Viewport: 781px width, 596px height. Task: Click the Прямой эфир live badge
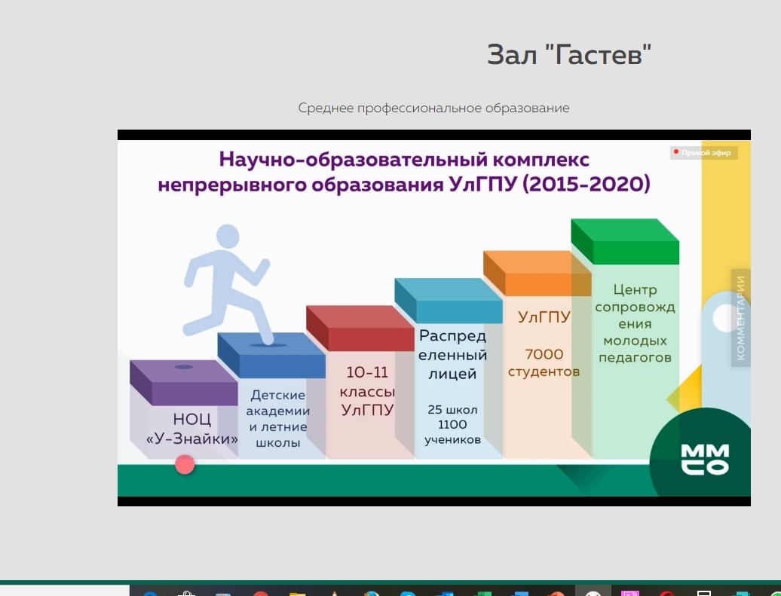coord(703,152)
